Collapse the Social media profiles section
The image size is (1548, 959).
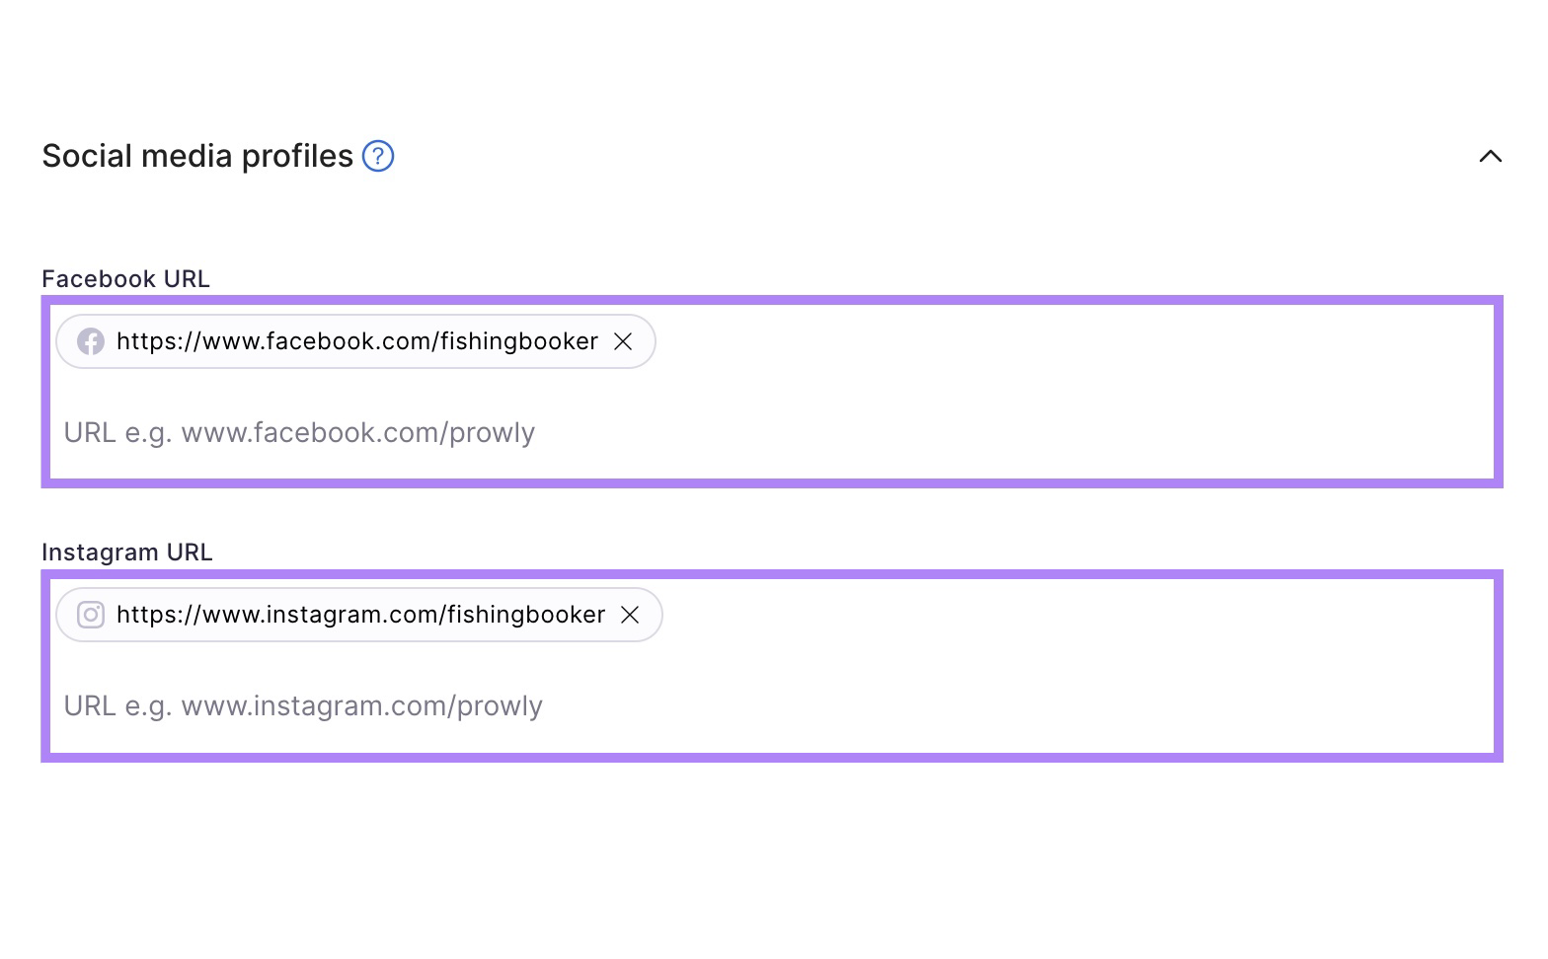coord(1491,155)
